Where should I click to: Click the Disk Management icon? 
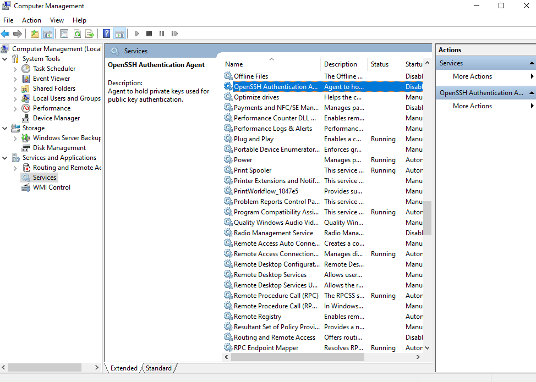tap(26, 148)
